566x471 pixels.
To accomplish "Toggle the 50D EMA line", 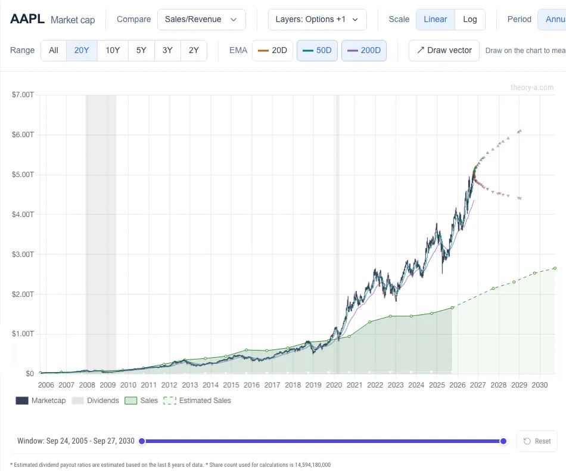I will (x=317, y=51).
